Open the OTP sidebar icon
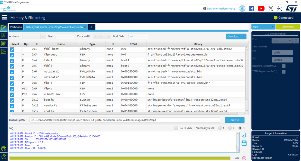301x161 pixels. [x=4, y=52]
